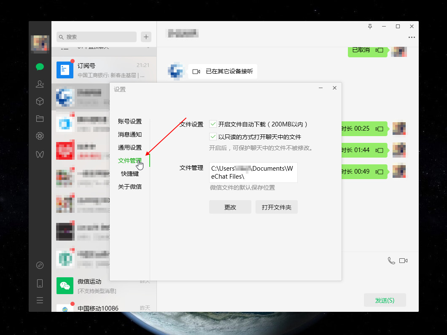Click the 发送(S) send button
Viewport: 447px width, 335px height.
pos(385,300)
